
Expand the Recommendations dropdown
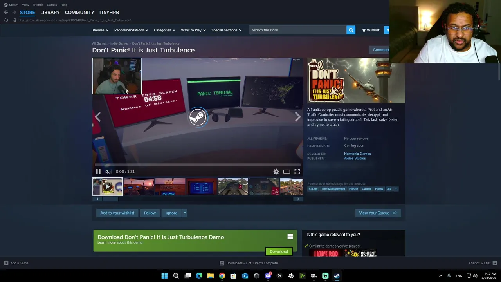(x=131, y=30)
